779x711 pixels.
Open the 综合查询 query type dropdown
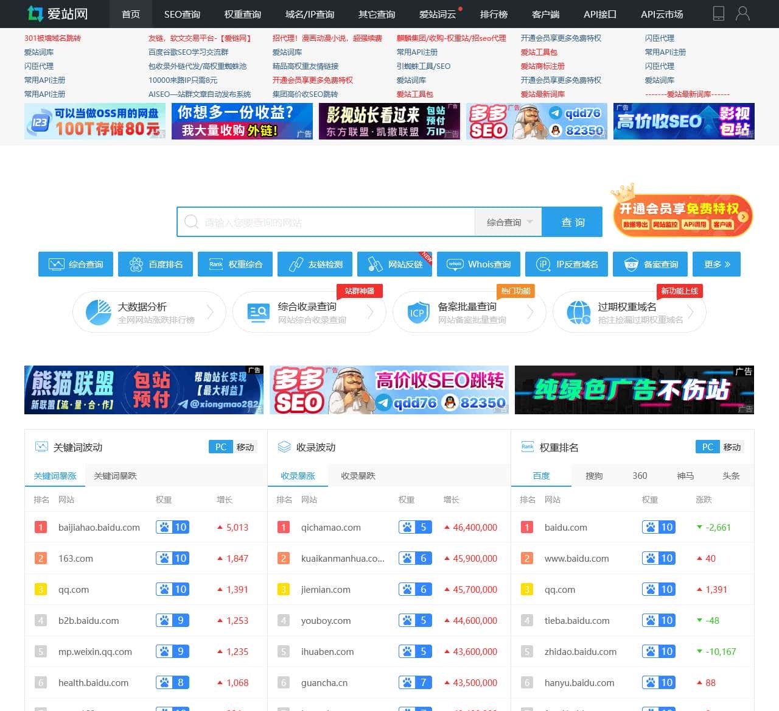(509, 222)
